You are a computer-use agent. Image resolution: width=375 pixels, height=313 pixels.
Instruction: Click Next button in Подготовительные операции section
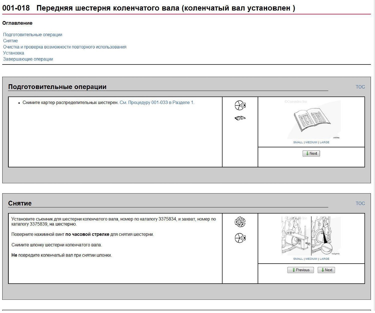(311, 153)
